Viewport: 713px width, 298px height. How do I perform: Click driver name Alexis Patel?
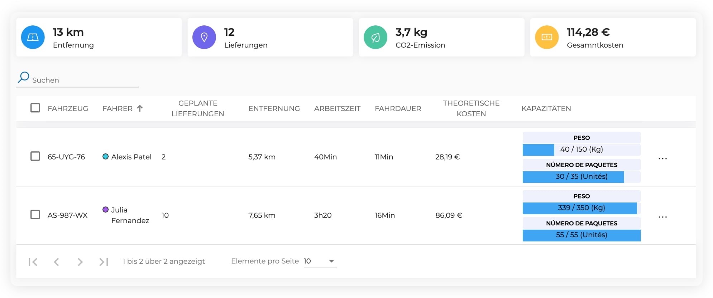click(x=131, y=157)
